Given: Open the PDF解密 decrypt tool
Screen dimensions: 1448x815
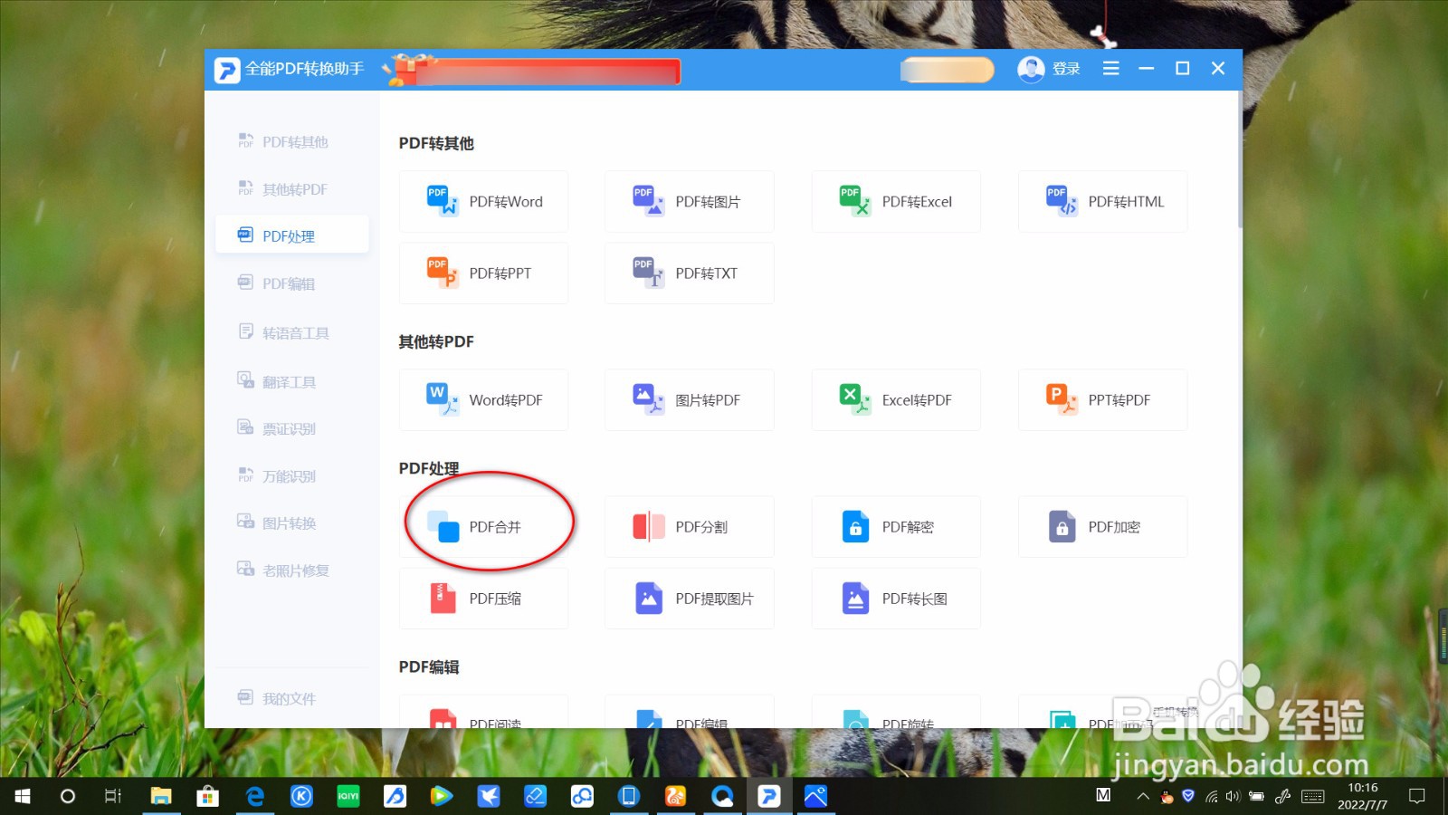Looking at the screenshot, I should [x=896, y=526].
